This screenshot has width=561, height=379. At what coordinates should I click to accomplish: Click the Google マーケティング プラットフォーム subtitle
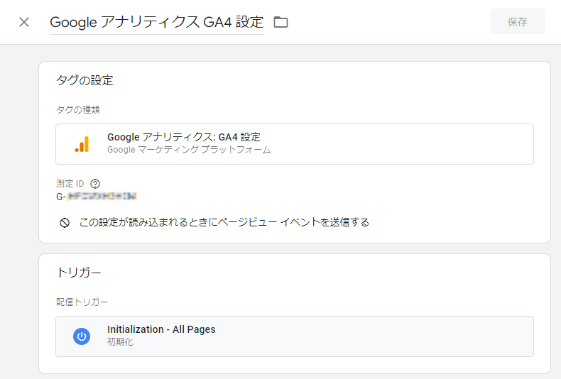tap(189, 150)
